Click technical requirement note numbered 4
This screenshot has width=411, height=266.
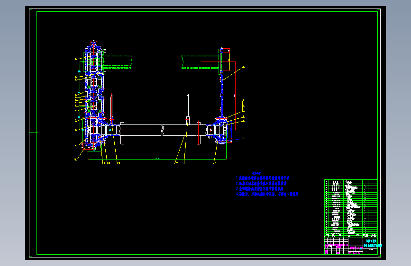tap(267, 194)
